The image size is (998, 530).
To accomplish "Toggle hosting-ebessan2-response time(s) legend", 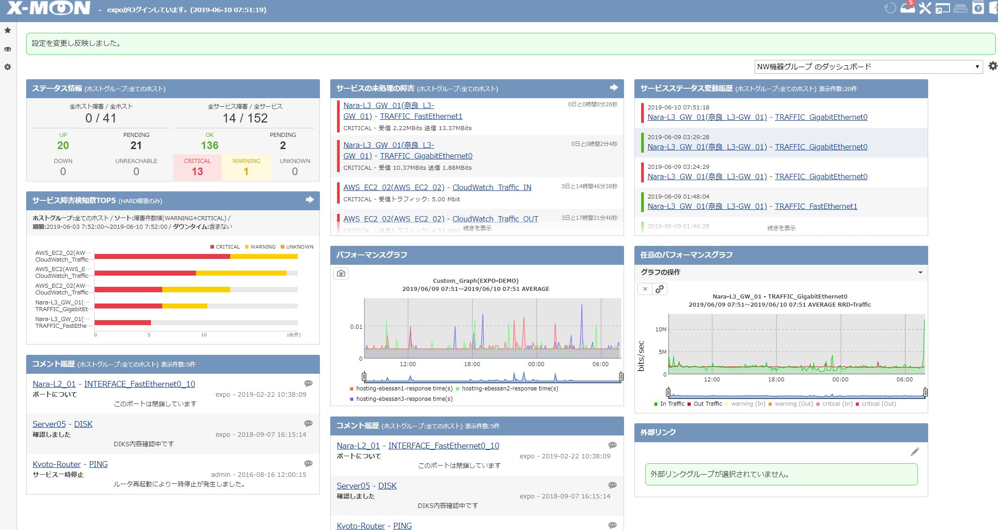I will pyautogui.click(x=507, y=389).
